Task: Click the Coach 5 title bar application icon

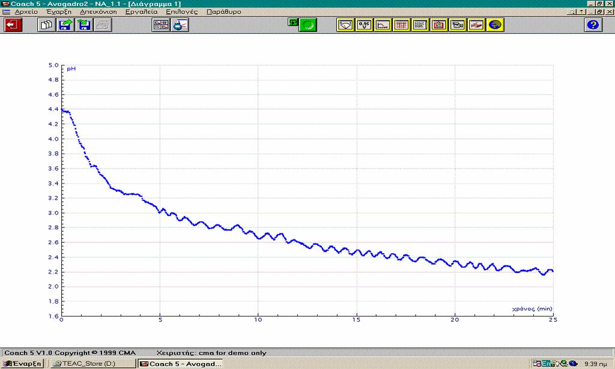Action: tap(5, 4)
